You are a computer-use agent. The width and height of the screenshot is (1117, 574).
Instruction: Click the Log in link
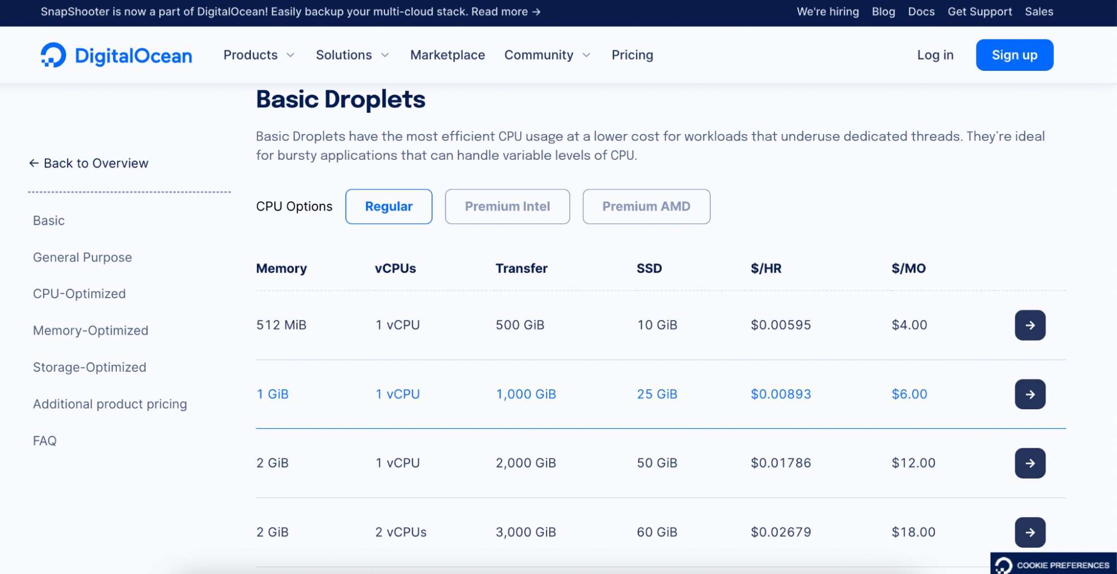click(935, 55)
